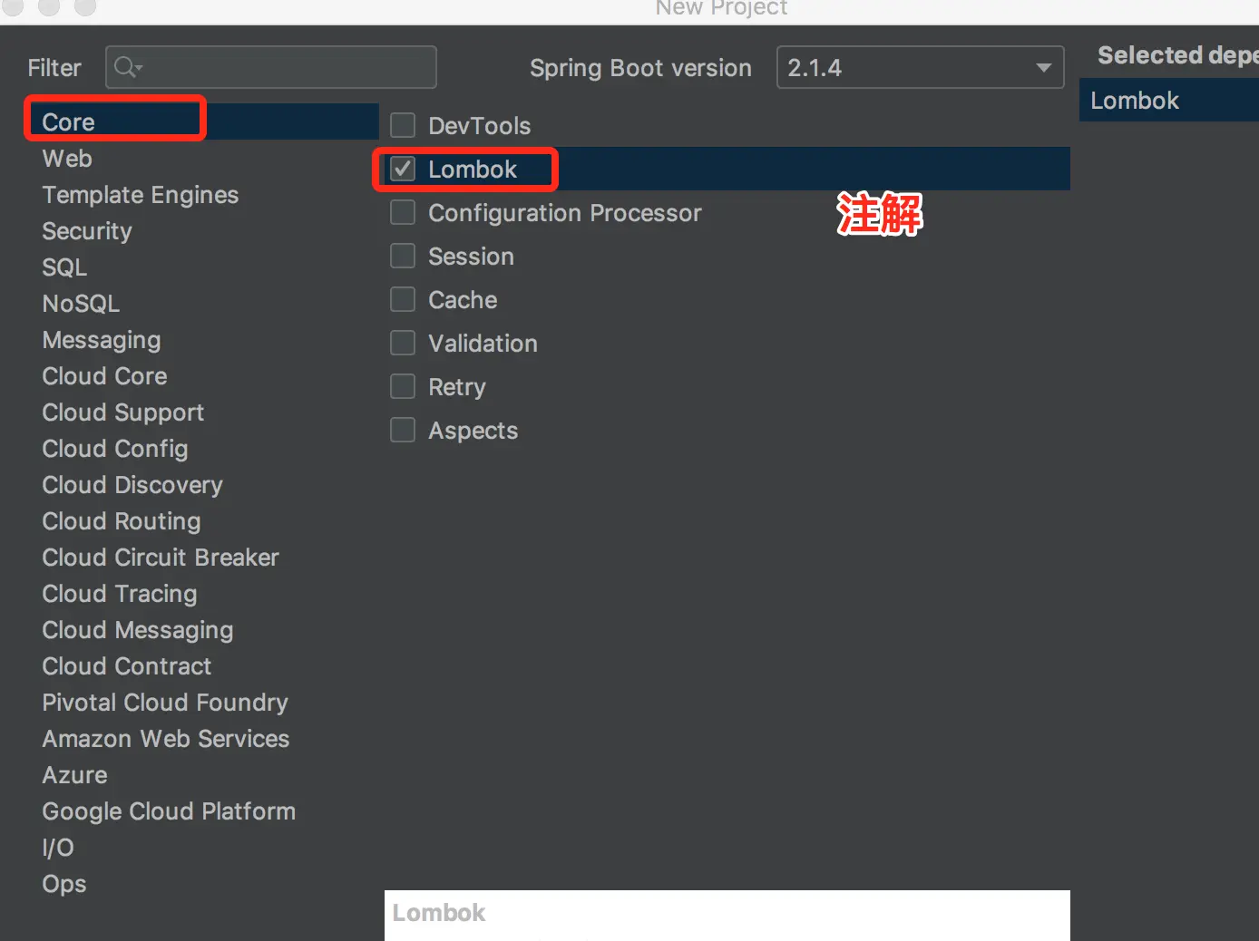The image size is (1259, 941).
Task: Choose the Security category
Action: click(87, 231)
